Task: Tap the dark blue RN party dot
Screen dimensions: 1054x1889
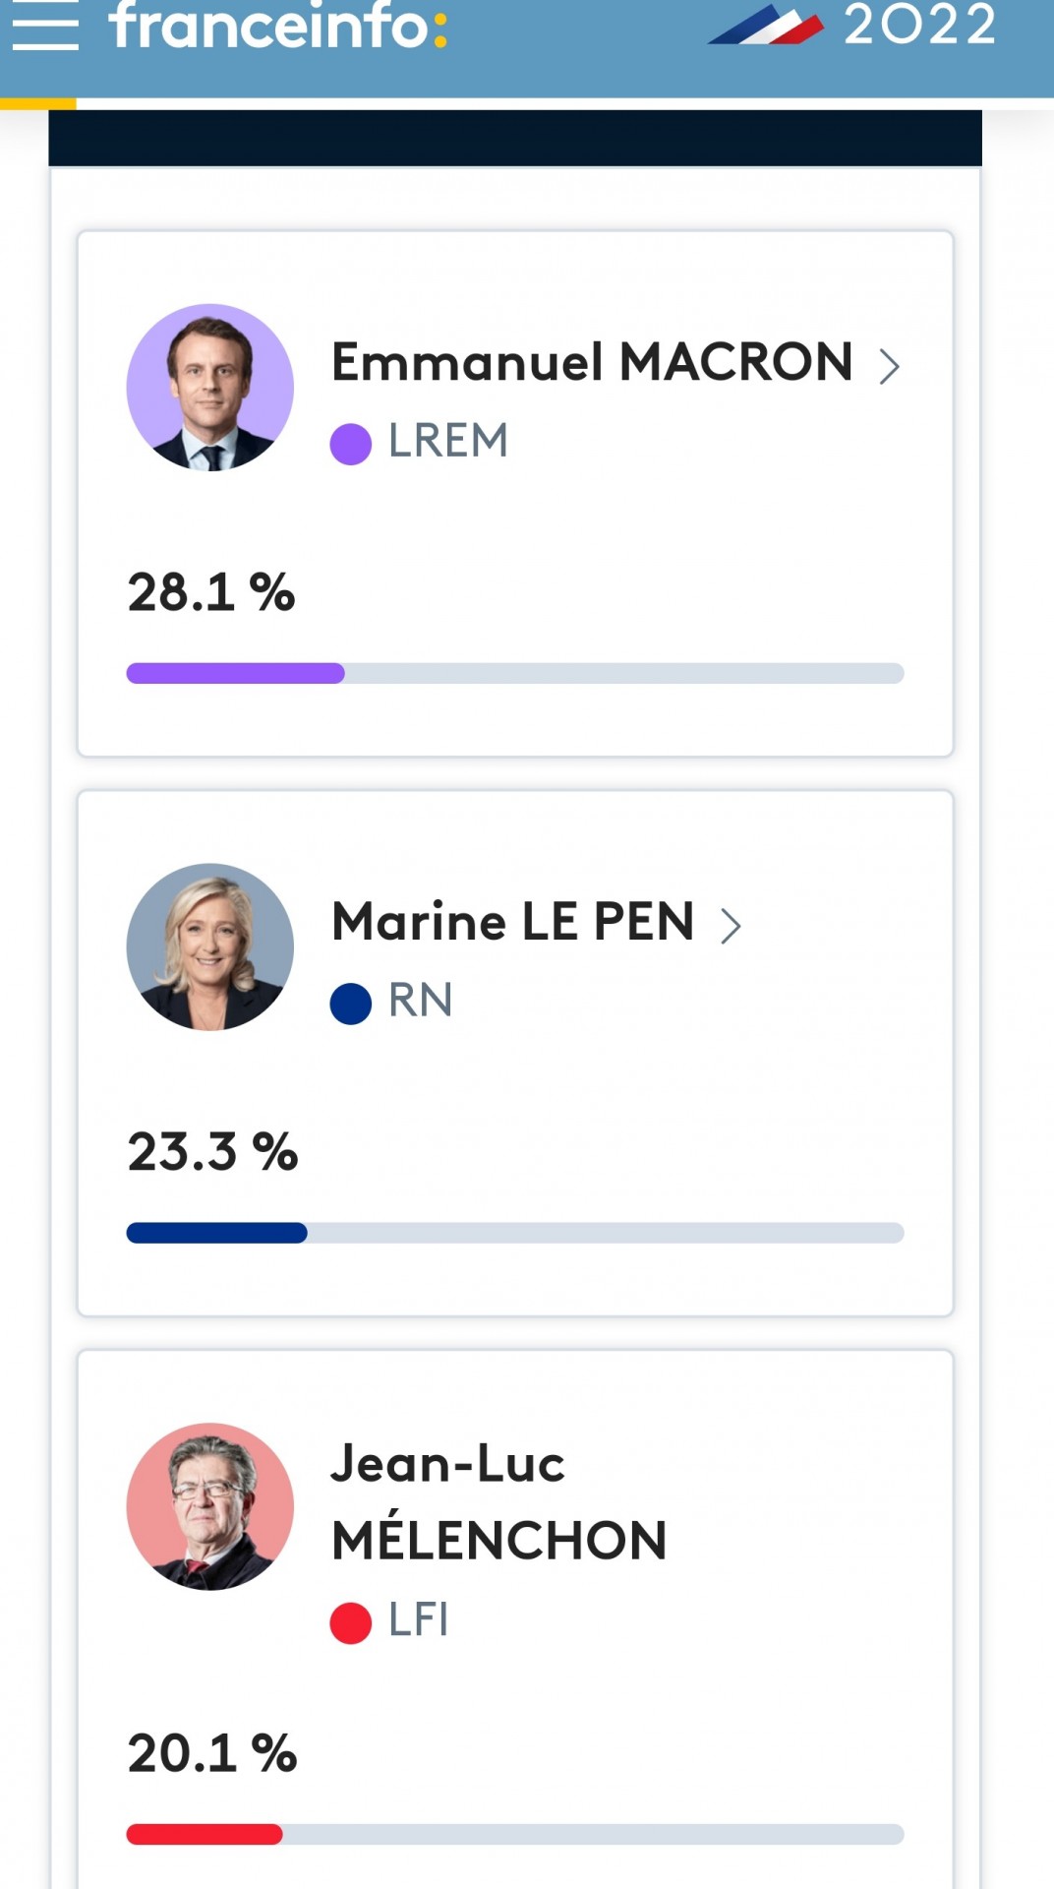Action: pos(350,1004)
